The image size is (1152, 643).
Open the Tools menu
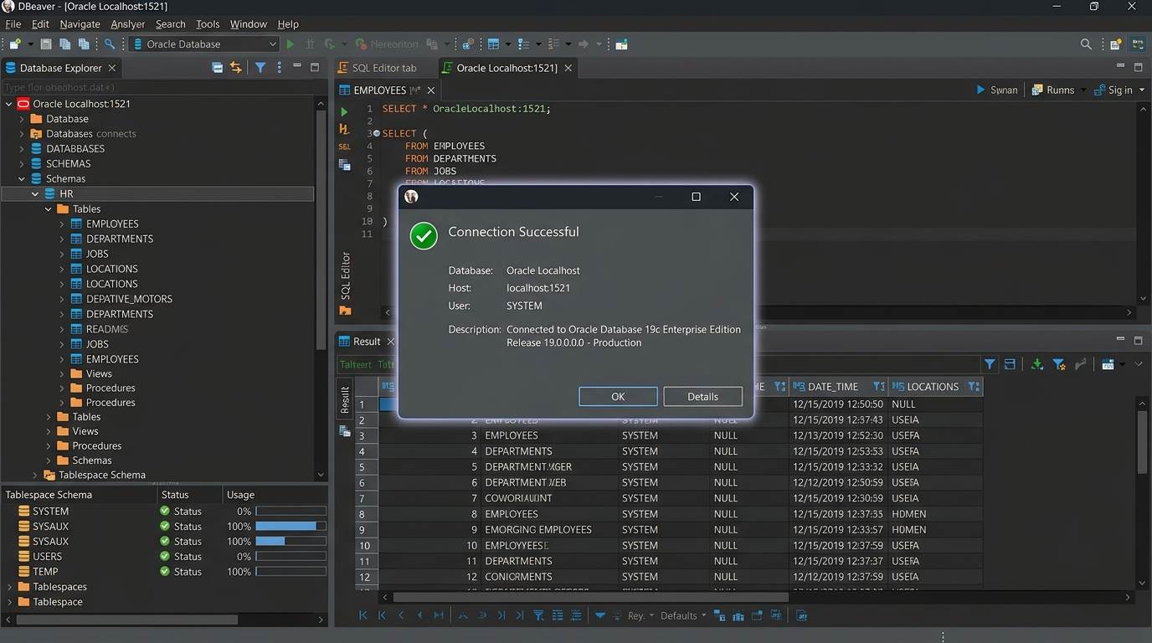tap(208, 24)
